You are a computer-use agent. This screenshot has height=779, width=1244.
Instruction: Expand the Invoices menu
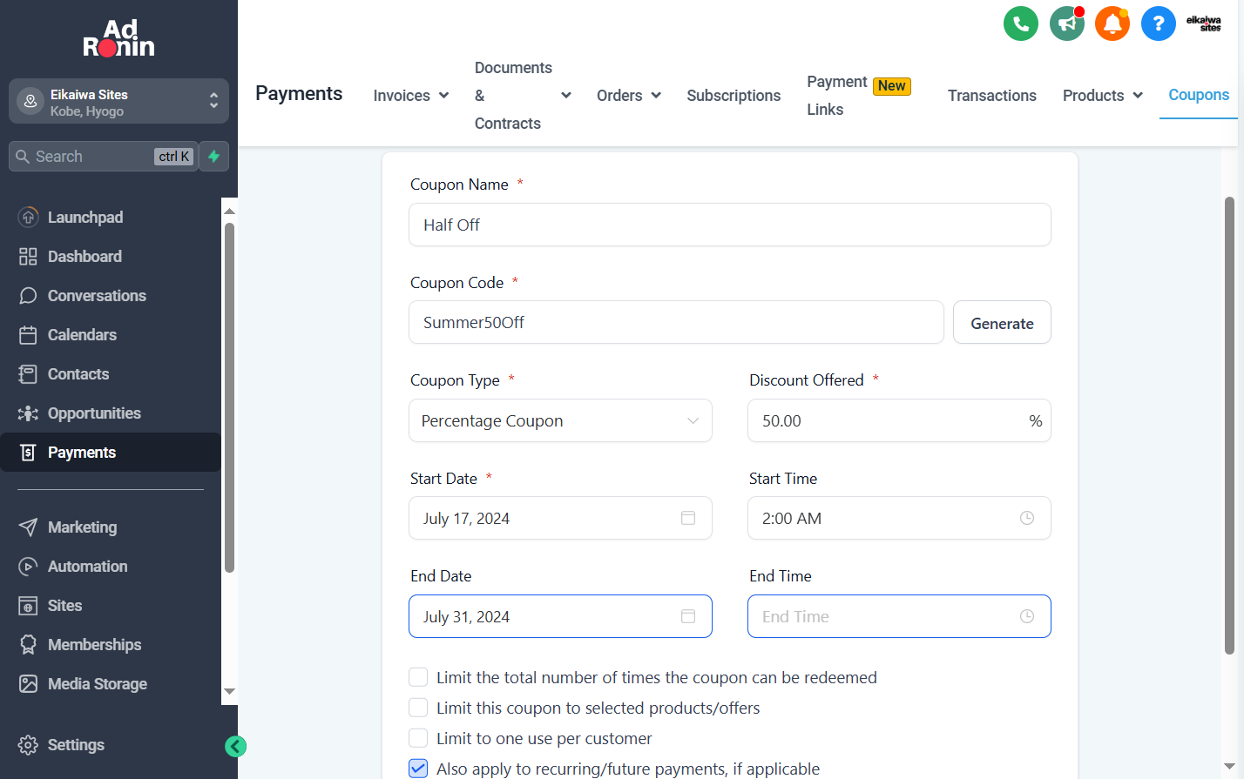click(411, 96)
